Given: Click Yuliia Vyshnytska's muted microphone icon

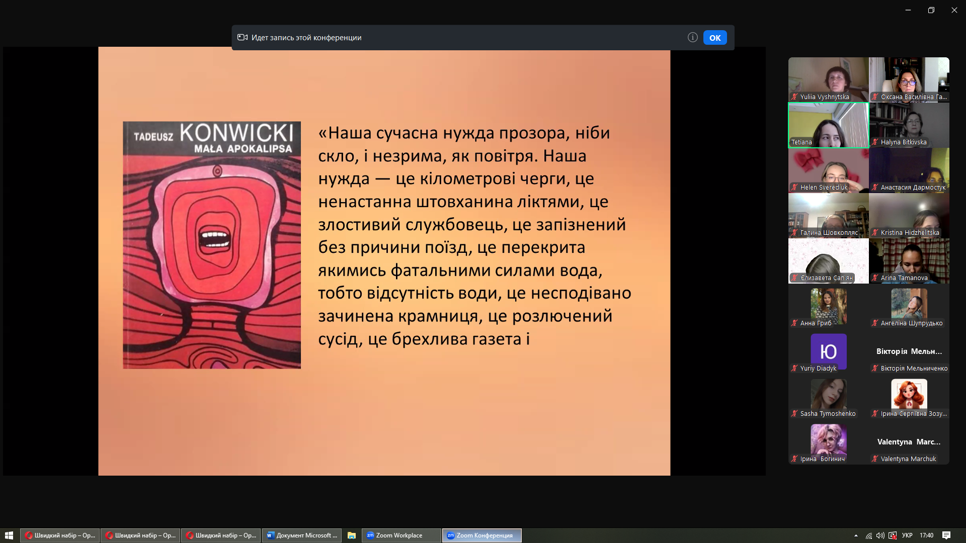Looking at the screenshot, I should click(794, 97).
